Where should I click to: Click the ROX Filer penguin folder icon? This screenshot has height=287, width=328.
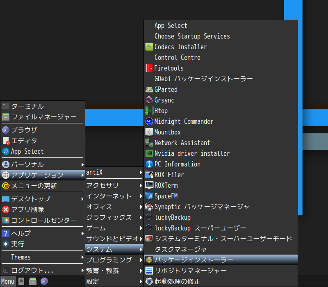click(x=149, y=175)
